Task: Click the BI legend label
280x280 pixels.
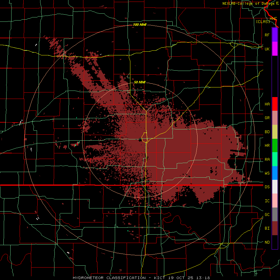Action: click(x=267, y=228)
